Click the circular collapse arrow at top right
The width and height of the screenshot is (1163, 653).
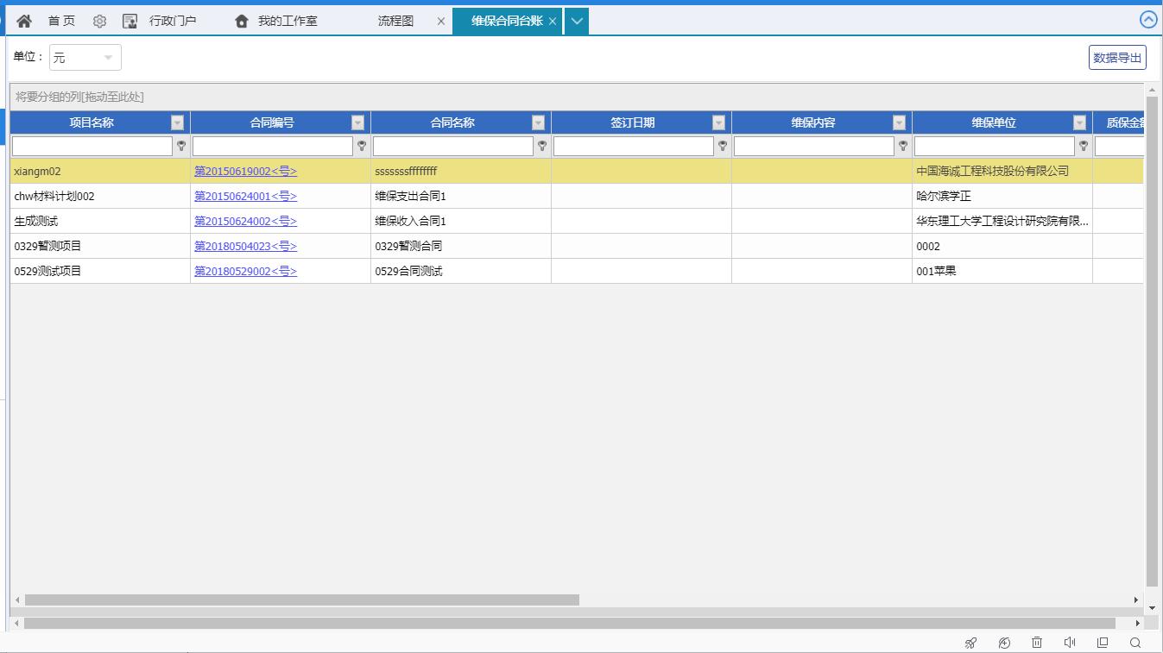1148,20
